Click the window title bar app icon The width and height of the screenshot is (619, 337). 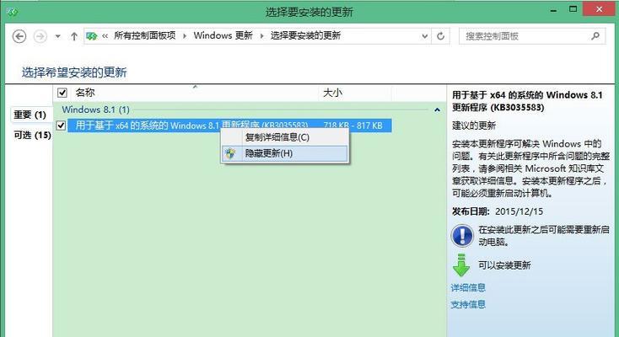coord(13,12)
